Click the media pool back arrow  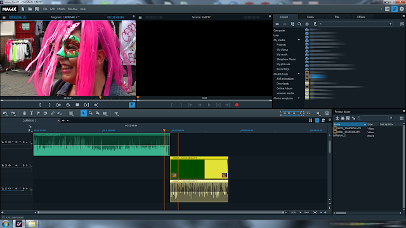[x=277, y=24]
